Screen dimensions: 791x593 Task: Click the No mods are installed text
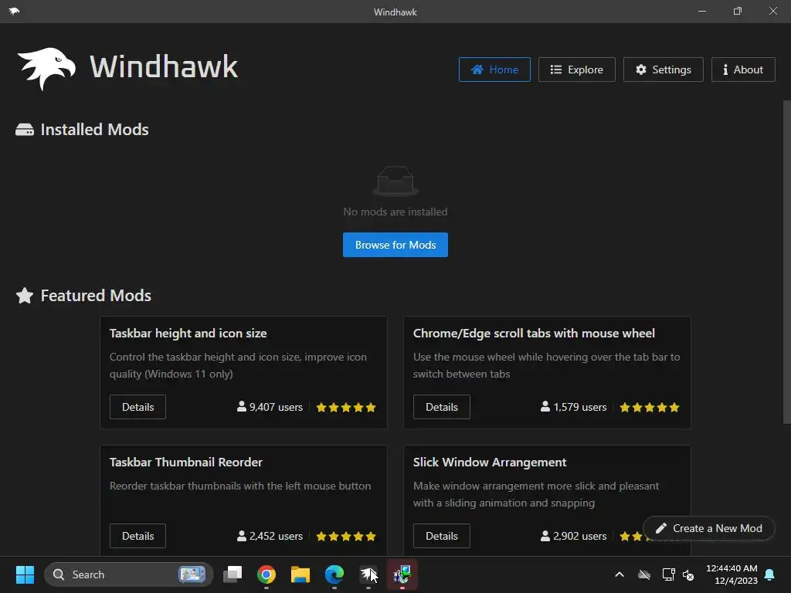click(395, 212)
